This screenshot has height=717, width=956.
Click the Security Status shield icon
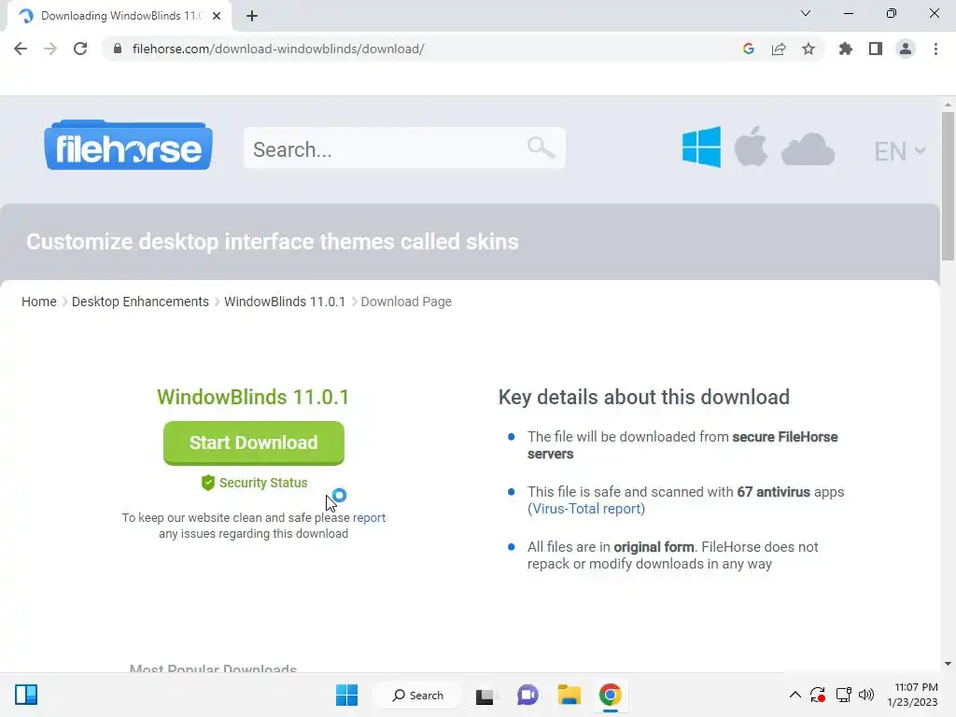[x=208, y=483]
